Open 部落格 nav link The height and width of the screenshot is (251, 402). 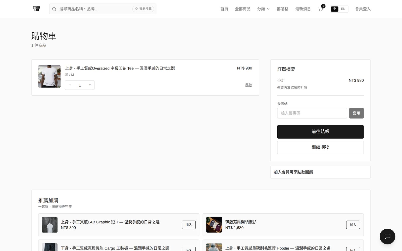point(282,9)
